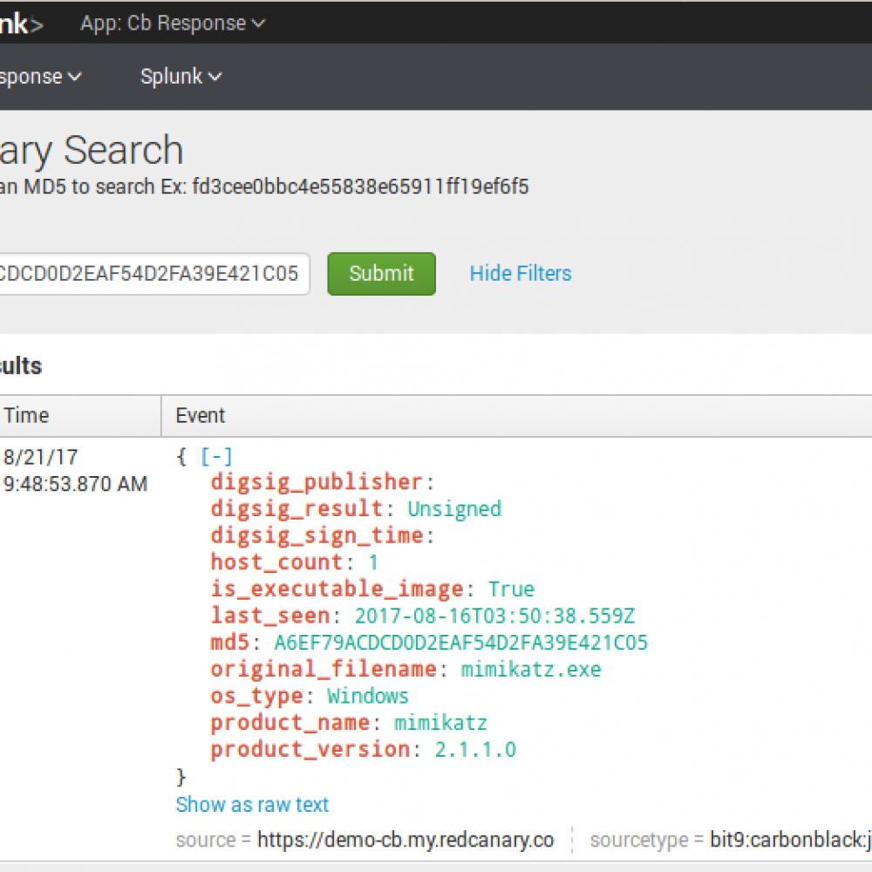Click the Hide Filters link
Image resolution: width=872 pixels, height=872 pixels.
(521, 274)
